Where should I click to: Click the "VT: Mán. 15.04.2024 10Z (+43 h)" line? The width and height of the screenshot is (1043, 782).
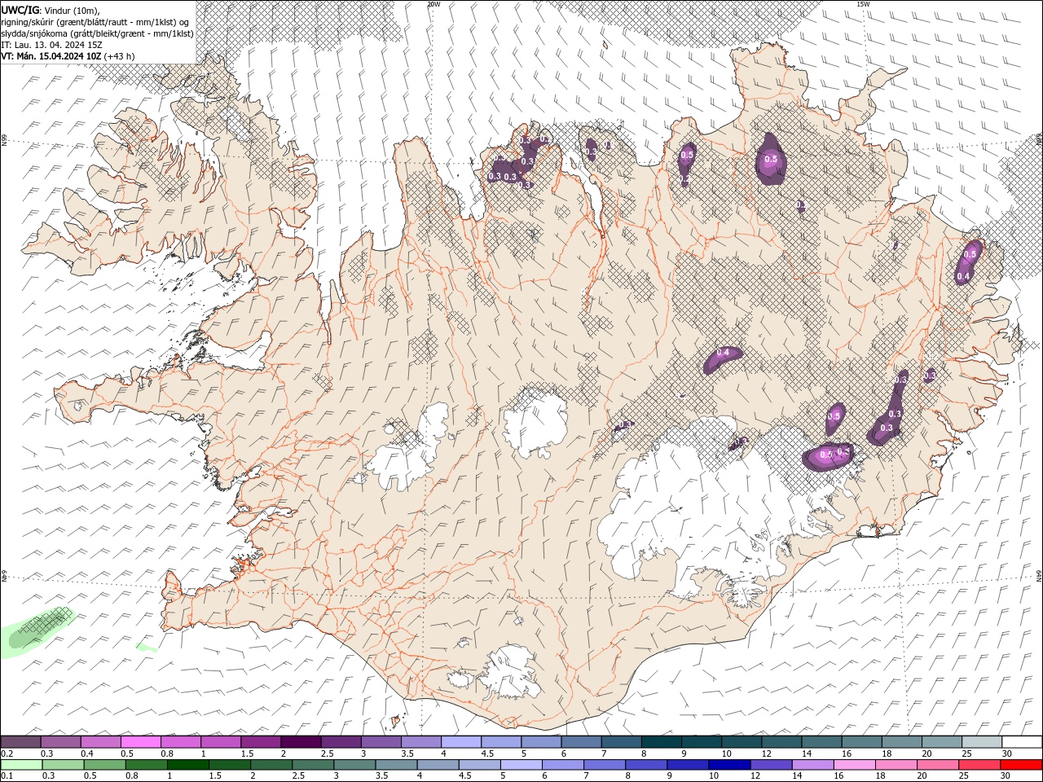pos(68,56)
